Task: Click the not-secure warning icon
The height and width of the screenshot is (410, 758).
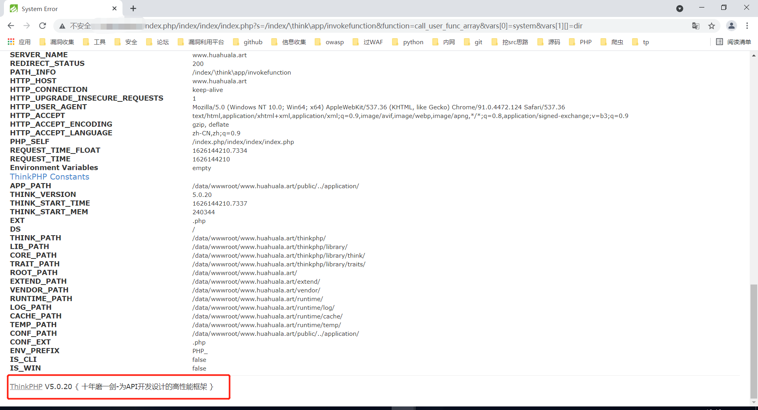Action: click(62, 26)
